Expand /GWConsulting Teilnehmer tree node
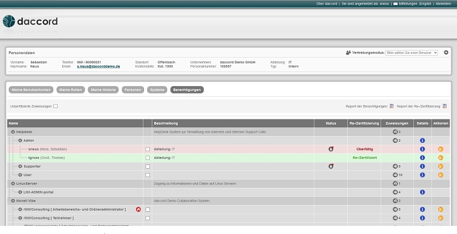This screenshot has height=234, width=457. pyautogui.click(x=20, y=218)
